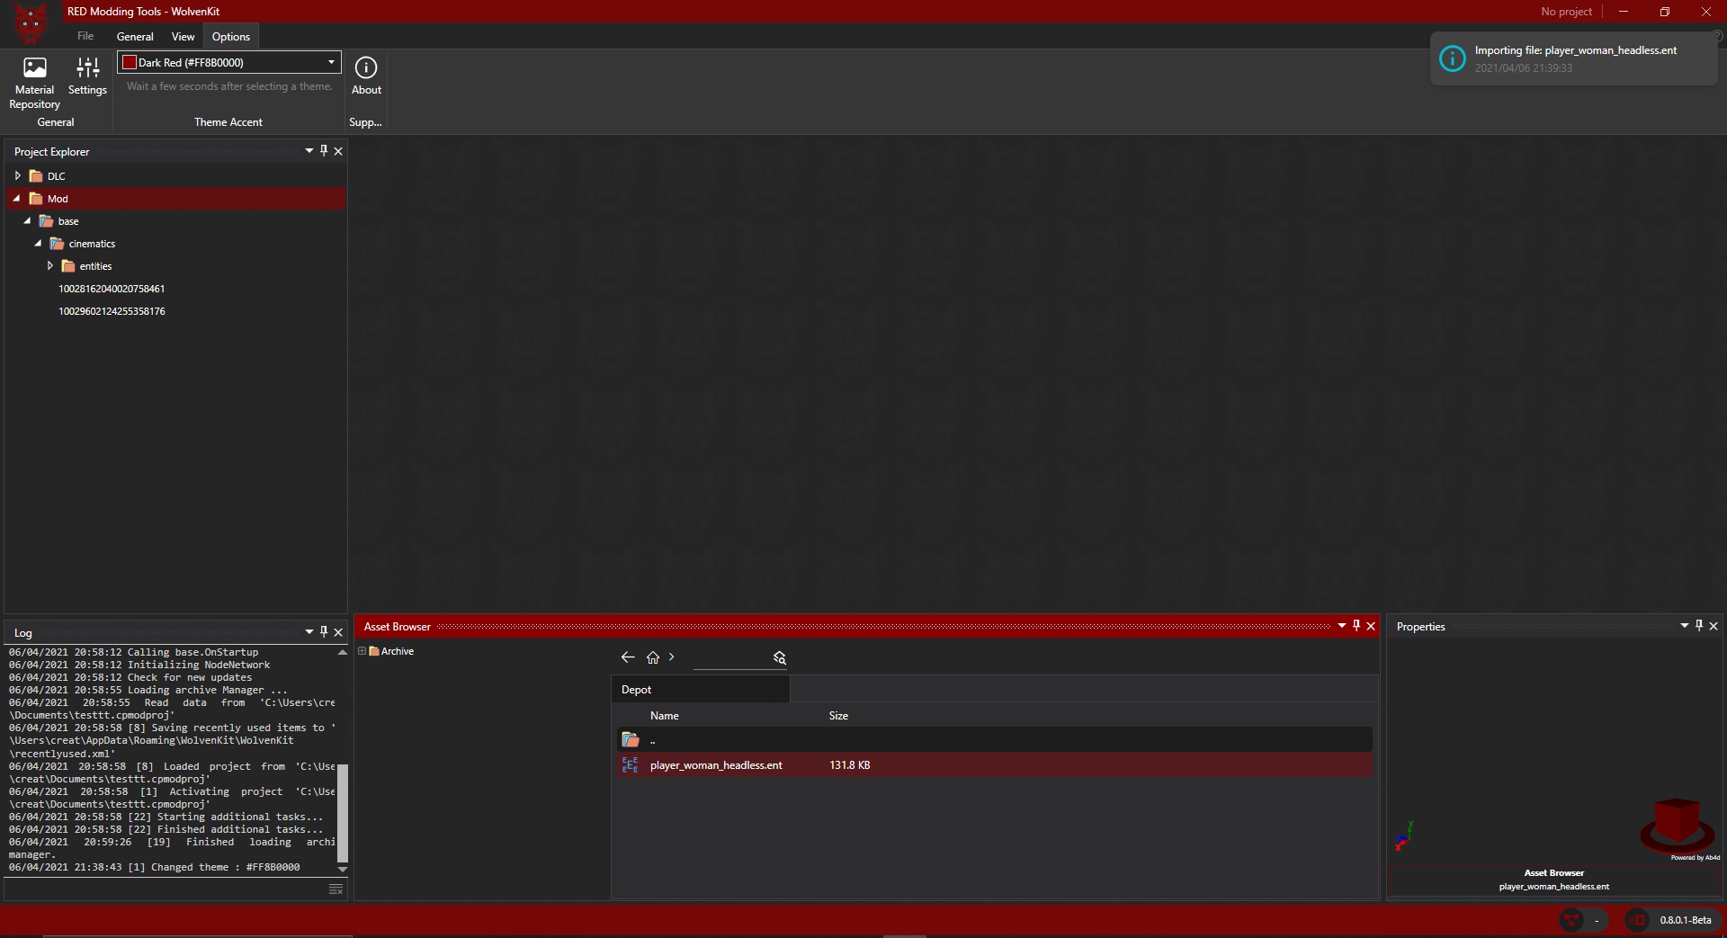Click the Dark Red color swatch
The width and height of the screenshot is (1727, 938).
(130, 62)
